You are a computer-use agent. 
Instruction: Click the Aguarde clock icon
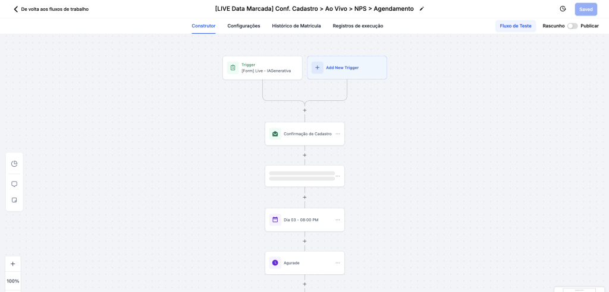275,263
